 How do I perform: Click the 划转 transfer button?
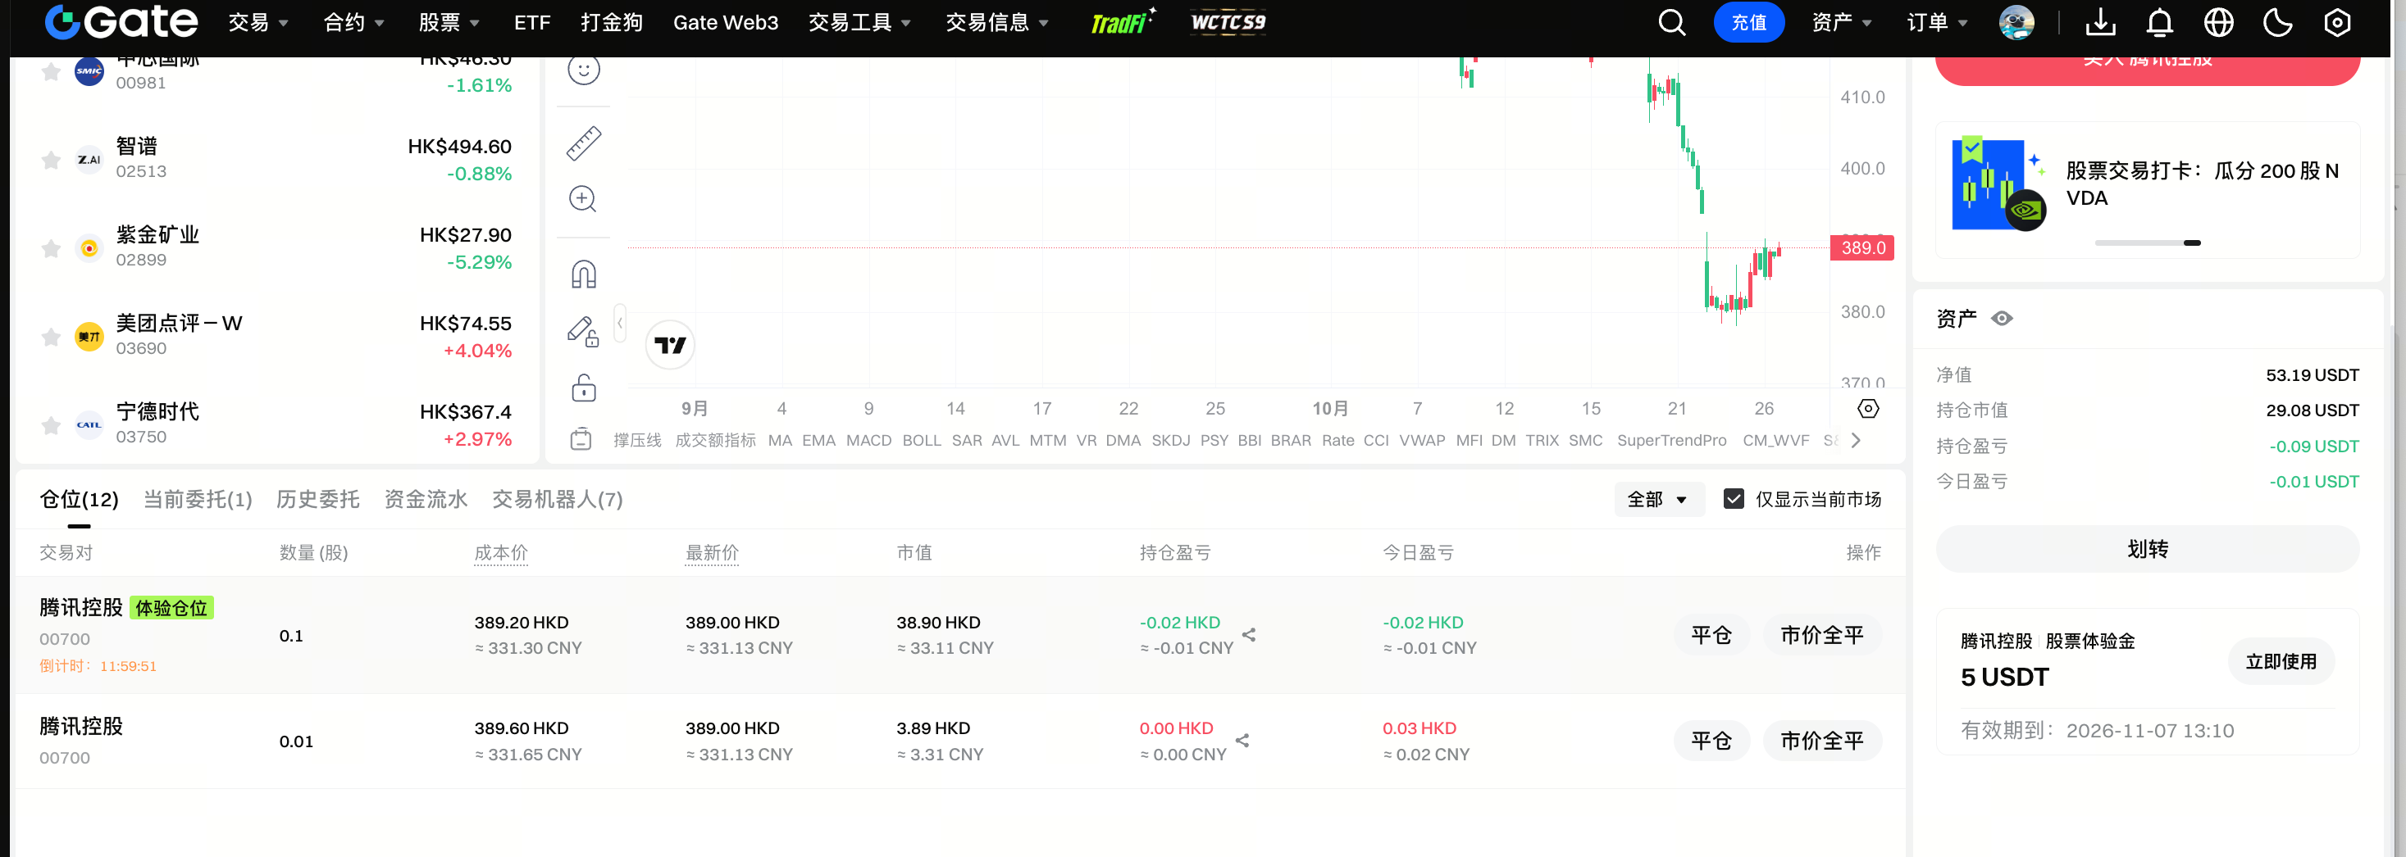tap(2148, 549)
